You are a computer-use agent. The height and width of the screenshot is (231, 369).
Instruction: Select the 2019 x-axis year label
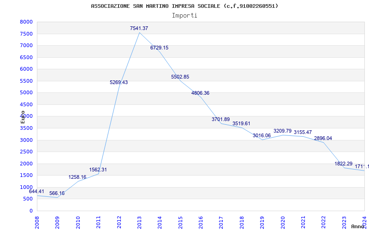(262, 222)
